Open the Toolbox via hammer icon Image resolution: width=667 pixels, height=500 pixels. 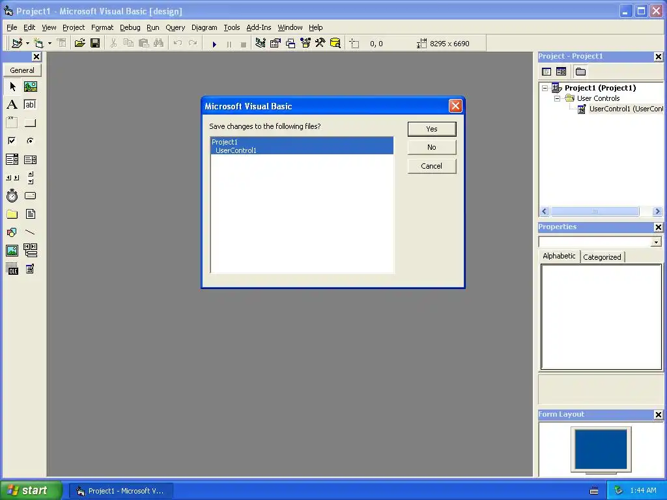click(320, 43)
